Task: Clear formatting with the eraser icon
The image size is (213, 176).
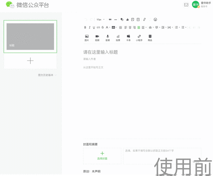Action: [x=122, y=20]
